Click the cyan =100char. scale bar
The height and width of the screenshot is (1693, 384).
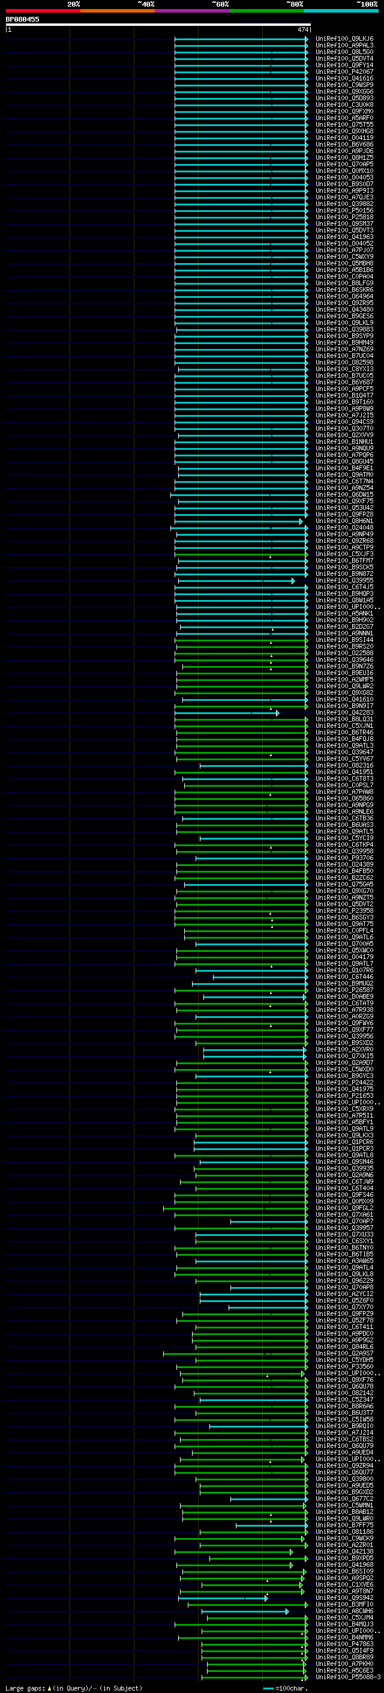(268, 1688)
